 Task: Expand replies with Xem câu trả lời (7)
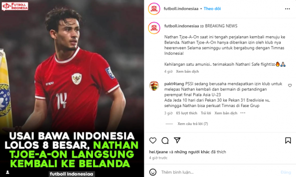click(x=192, y=124)
